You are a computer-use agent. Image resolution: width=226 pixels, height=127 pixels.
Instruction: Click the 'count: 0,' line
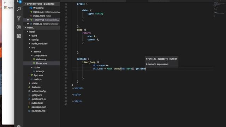click(93, 40)
